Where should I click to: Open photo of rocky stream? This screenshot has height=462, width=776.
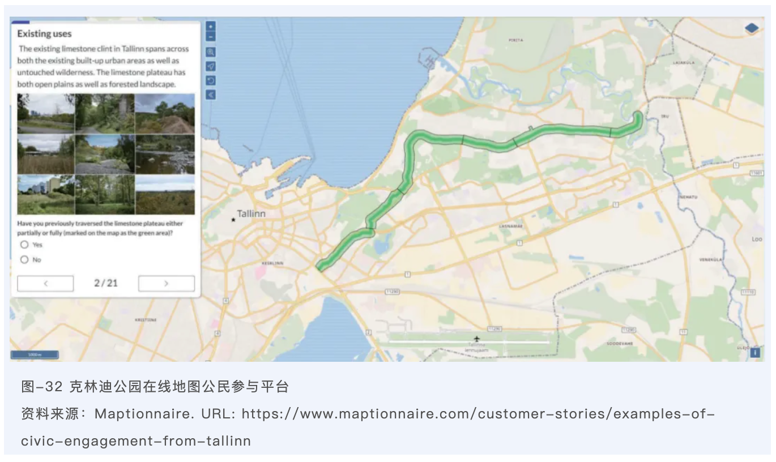[x=165, y=154]
